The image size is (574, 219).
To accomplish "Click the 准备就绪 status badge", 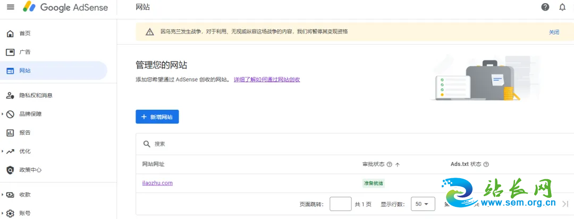I will click(x=374, y=183).
